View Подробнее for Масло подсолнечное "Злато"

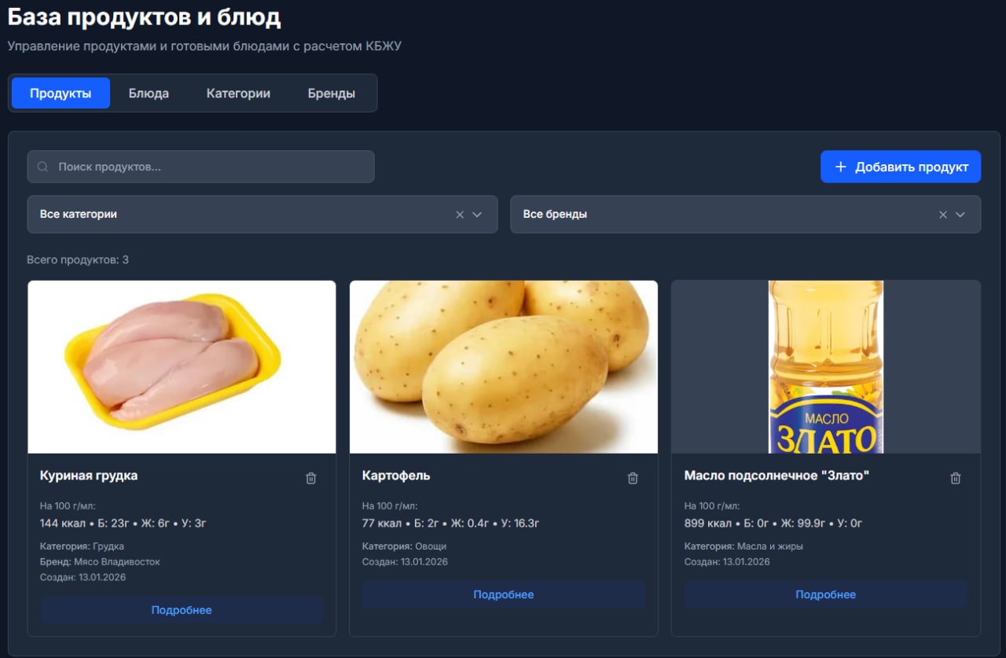(x=825, y=595)
